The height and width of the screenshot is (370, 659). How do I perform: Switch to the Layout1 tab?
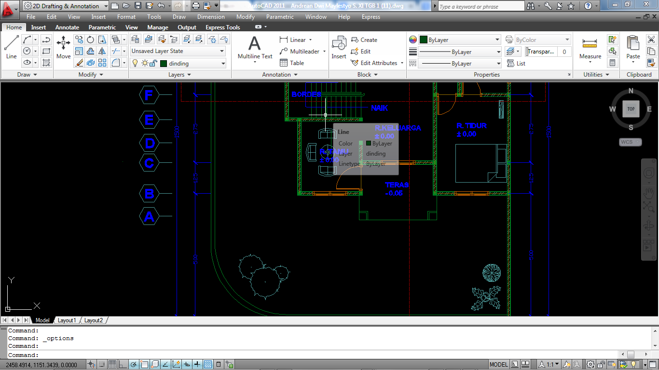tap(67, 320)
